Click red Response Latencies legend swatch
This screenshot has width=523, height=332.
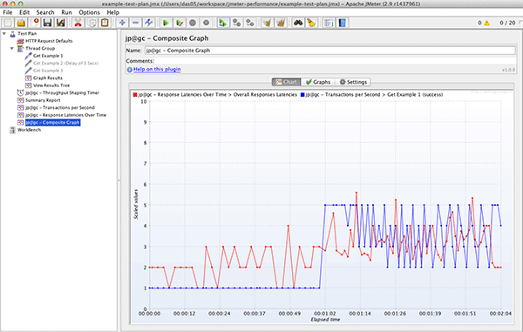135,95
